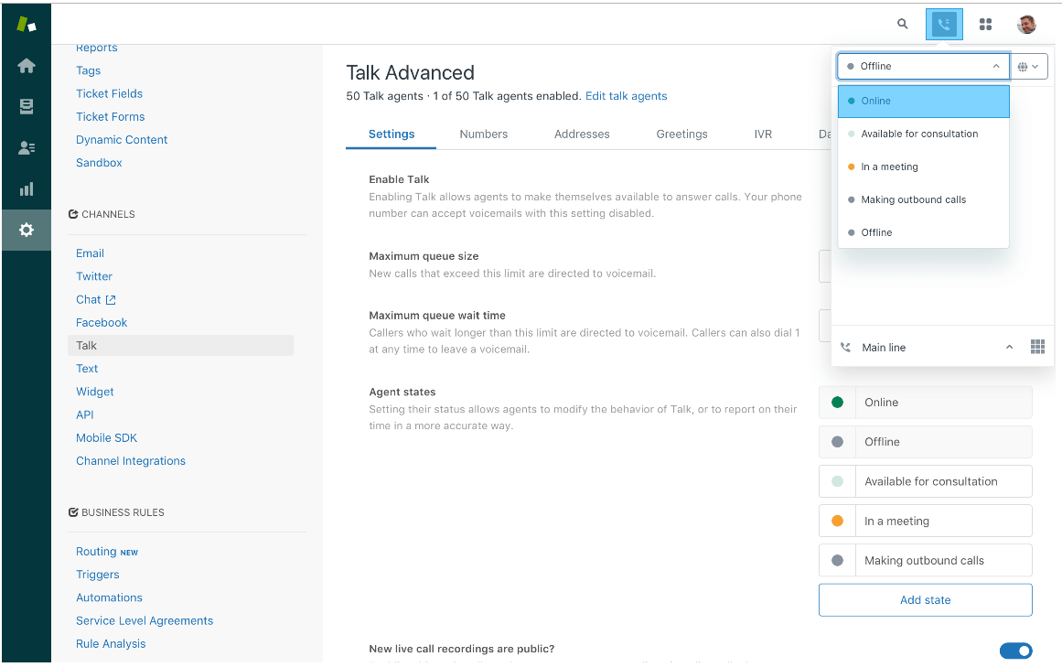Open the Admin gear icon

tap(27, 231)
